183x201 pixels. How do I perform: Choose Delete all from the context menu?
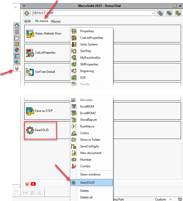(92, 197)
